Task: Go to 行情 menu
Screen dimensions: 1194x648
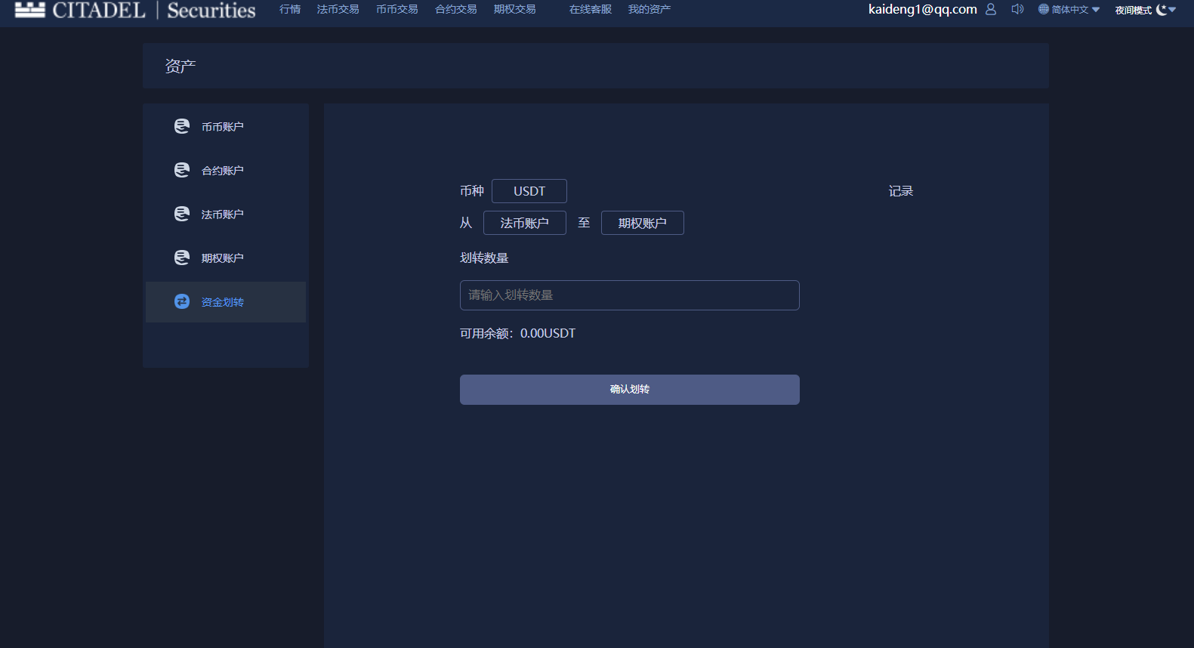Action: pos(290,9)
